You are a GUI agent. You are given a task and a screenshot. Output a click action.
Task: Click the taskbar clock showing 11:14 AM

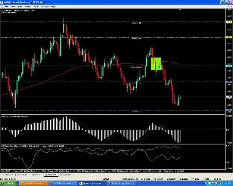tap(226, 183)
